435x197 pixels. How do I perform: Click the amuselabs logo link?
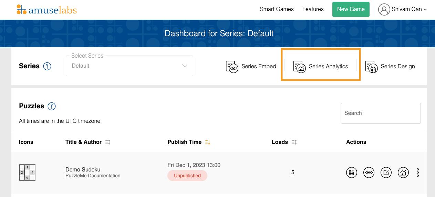click(46, 10)
